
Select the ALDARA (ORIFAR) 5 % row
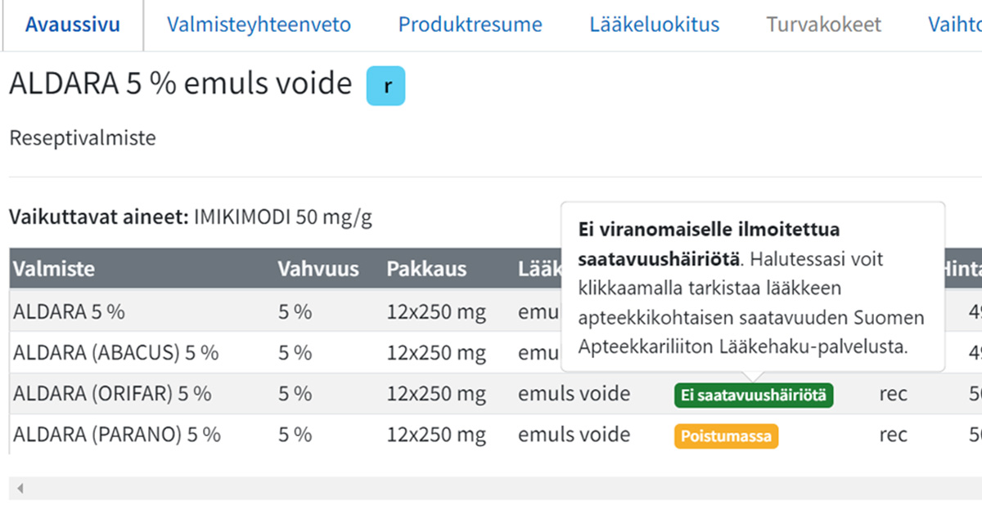click(496, 394)
